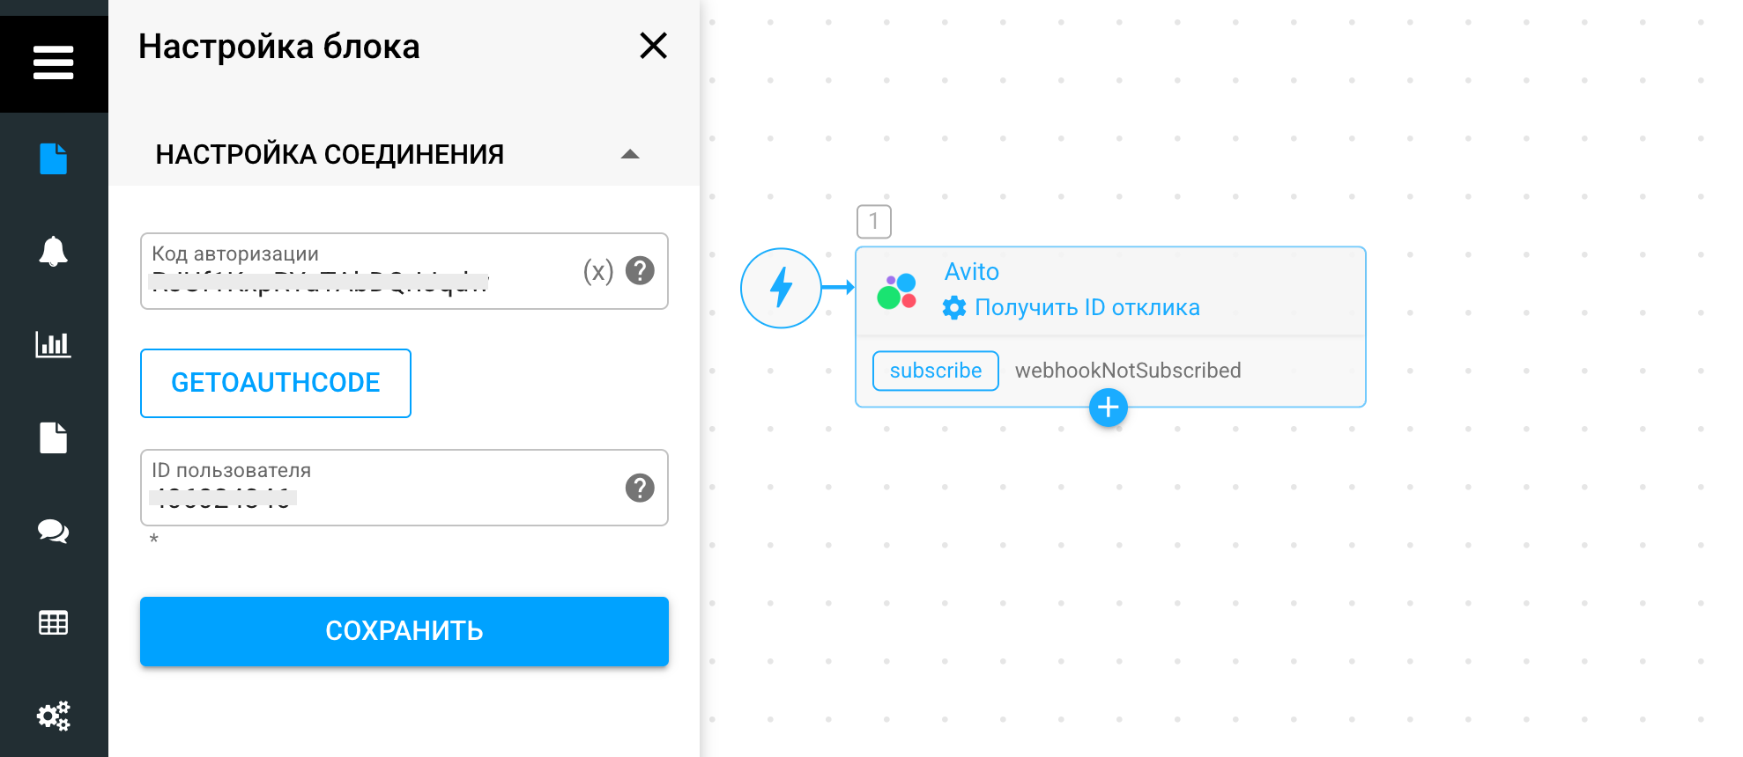
Task: Click the Сохранить button
Action: point(404,631)
